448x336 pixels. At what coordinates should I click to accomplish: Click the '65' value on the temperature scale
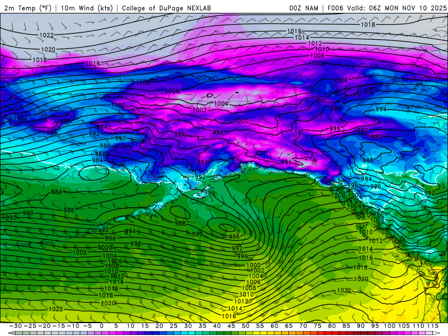[x=288, y=326]
